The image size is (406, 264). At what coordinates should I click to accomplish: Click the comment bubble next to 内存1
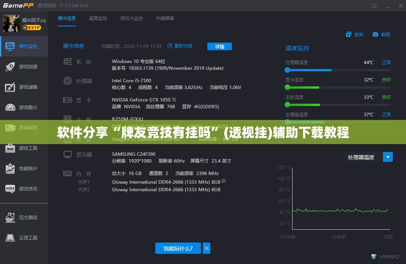point(224,181)
